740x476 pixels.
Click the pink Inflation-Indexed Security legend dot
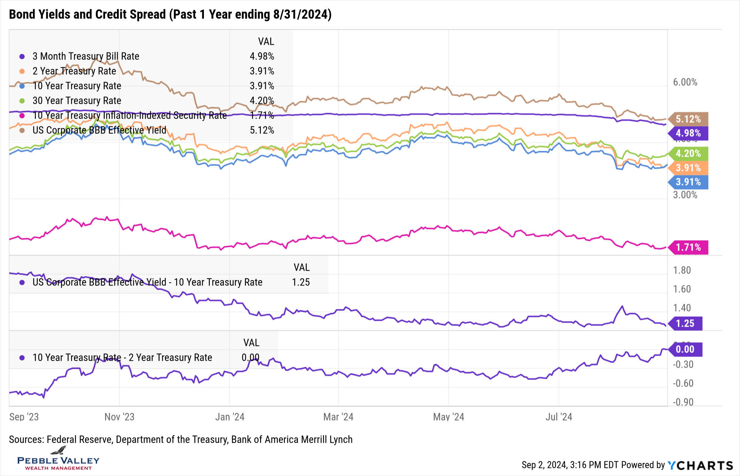pyautogui.click(x=22, y=116)
